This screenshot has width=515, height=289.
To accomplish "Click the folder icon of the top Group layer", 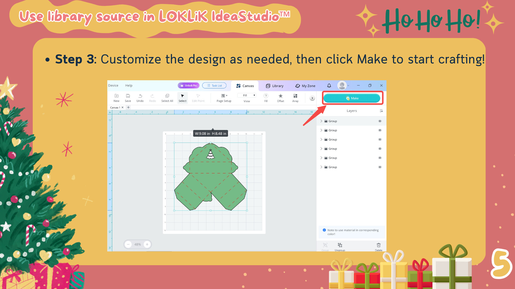I will point(326,121).
